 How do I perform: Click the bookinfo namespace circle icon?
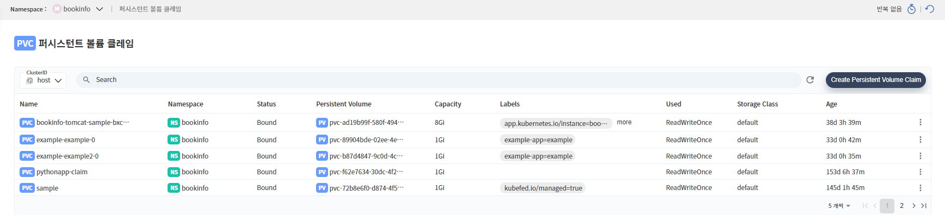pyautogui.click(x=57, y=9)
